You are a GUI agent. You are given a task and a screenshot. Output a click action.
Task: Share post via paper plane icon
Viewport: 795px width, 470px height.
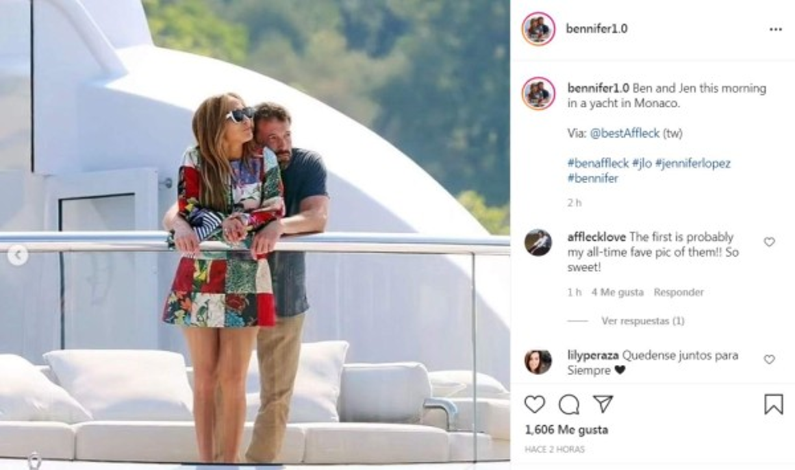603,404
